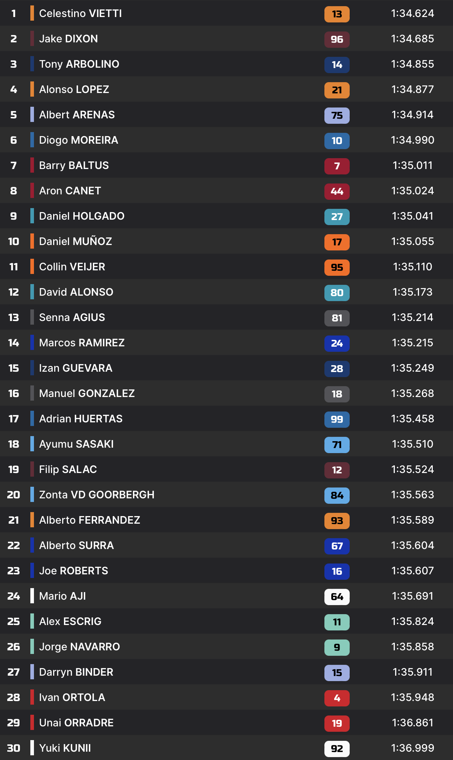Select Zonta VD GOORBERGH name
Screen dimensions: 453x760
coord(96,495)
